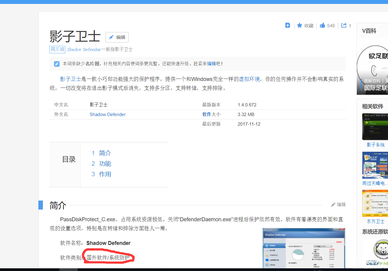
Task: Click the version value 1.4.0.672
Action: pyautogui.click(x=247, y=105)
